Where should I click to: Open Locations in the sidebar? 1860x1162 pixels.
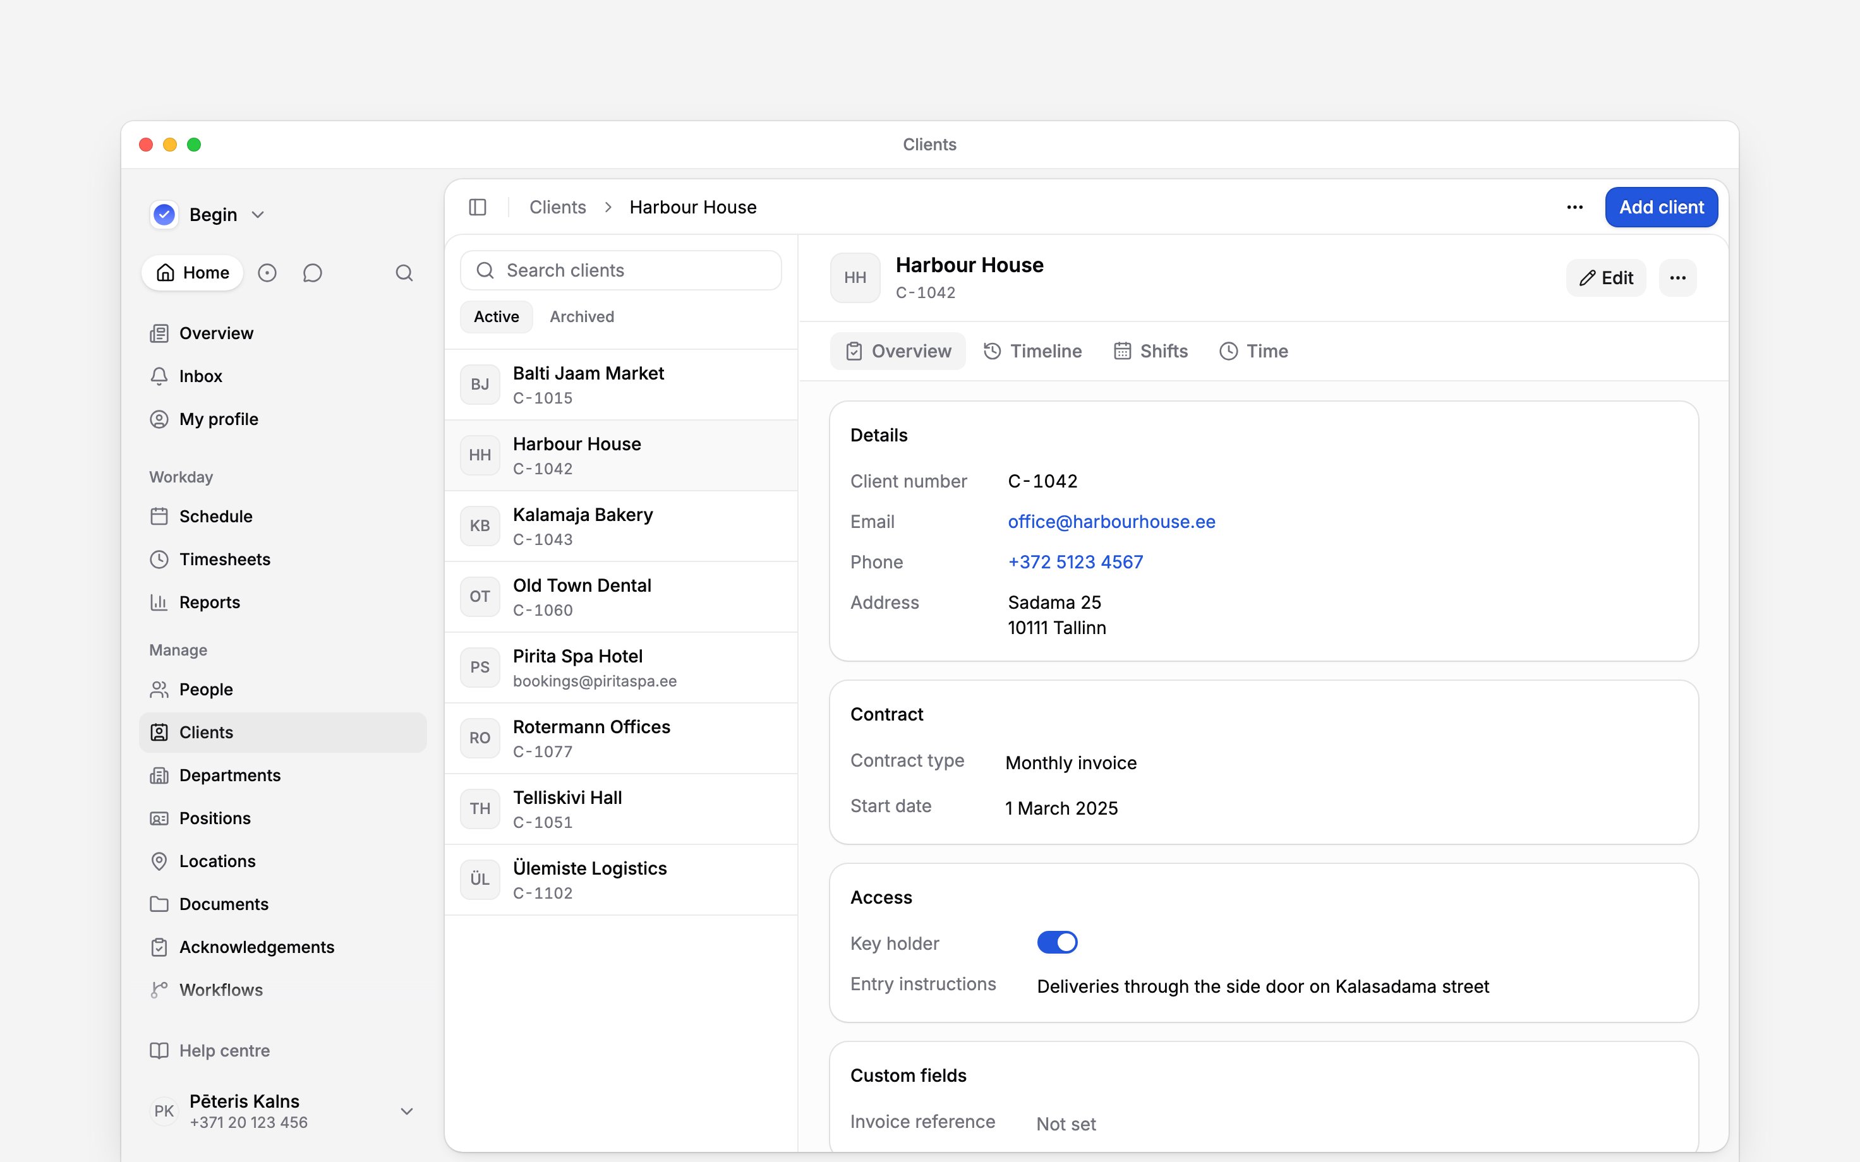pyautogui.click(x=283, y=861)
